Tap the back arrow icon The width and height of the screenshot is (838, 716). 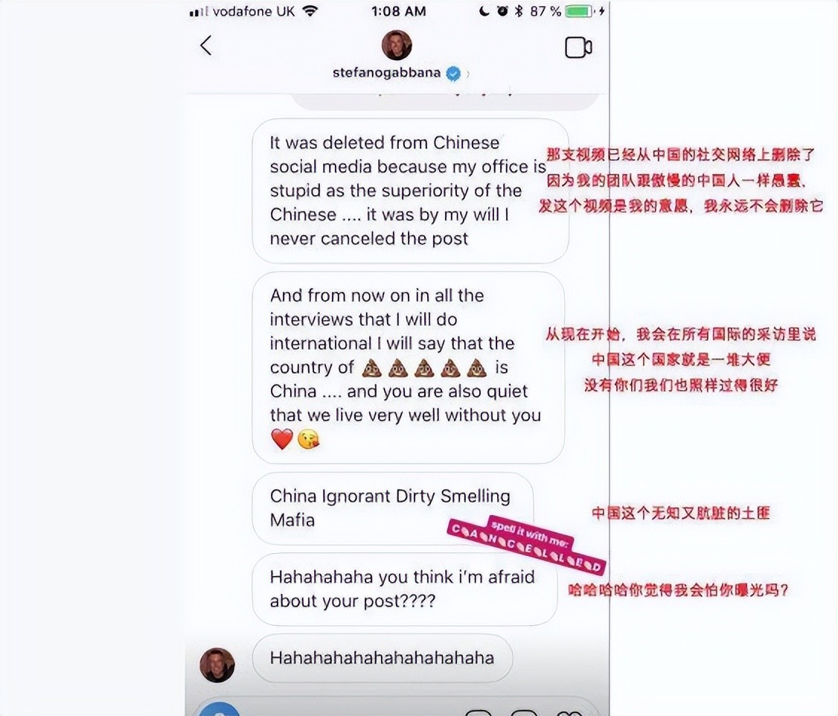206,45
